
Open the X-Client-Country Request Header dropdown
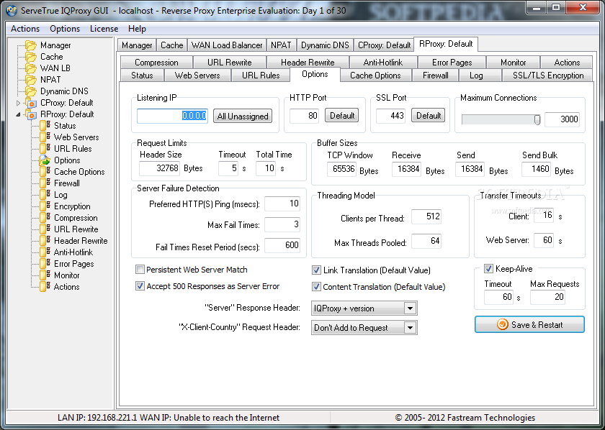pyautogui.click(x=410, y=328)
